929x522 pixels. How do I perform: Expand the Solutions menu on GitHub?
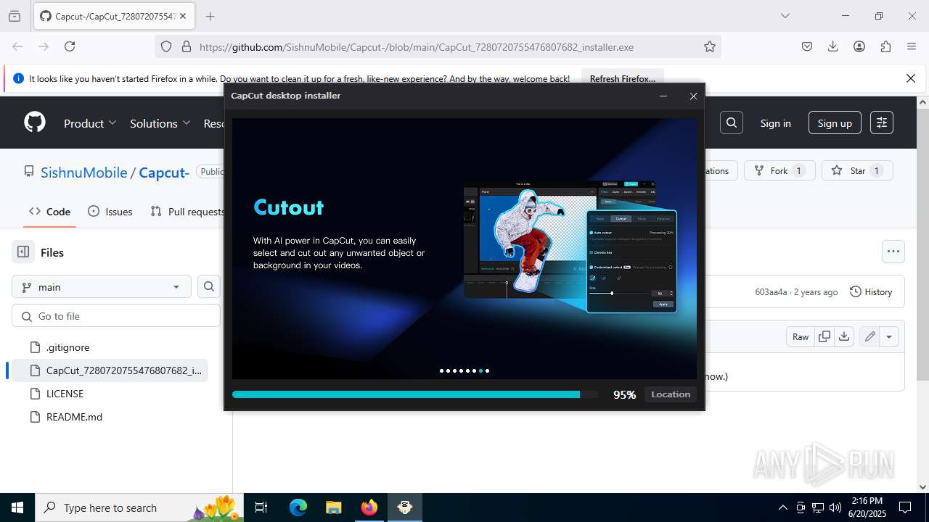tap(160, 123)
